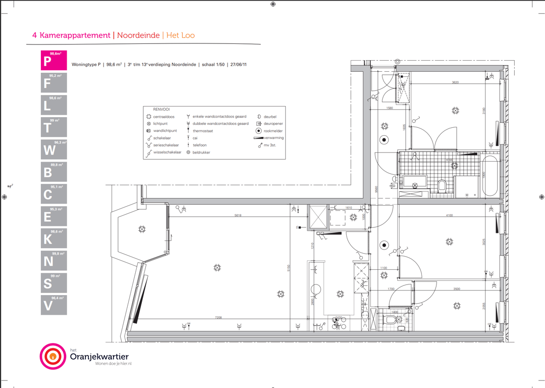Screen dimensions: 545x388
Task: Select the pink P woningtype tile
Action: tap(54, 60)
